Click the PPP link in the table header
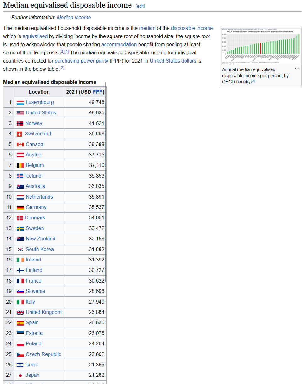 [x=98, y=92]
